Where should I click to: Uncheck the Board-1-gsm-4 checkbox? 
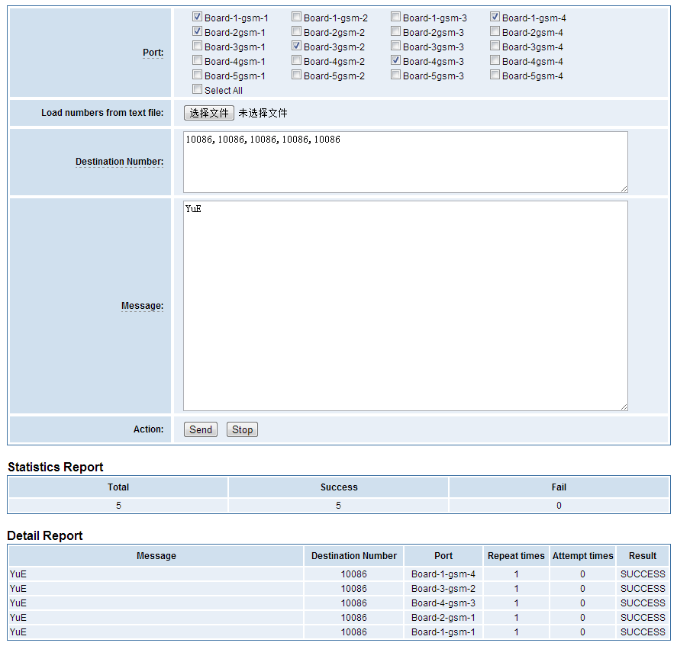(x=495, y=17)
